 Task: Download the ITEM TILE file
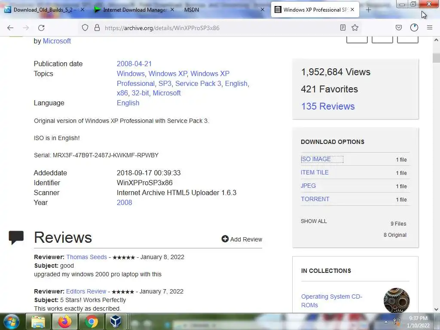(315, 173)
